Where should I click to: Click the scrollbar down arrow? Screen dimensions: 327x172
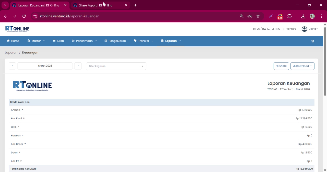[x=325, y=170]
